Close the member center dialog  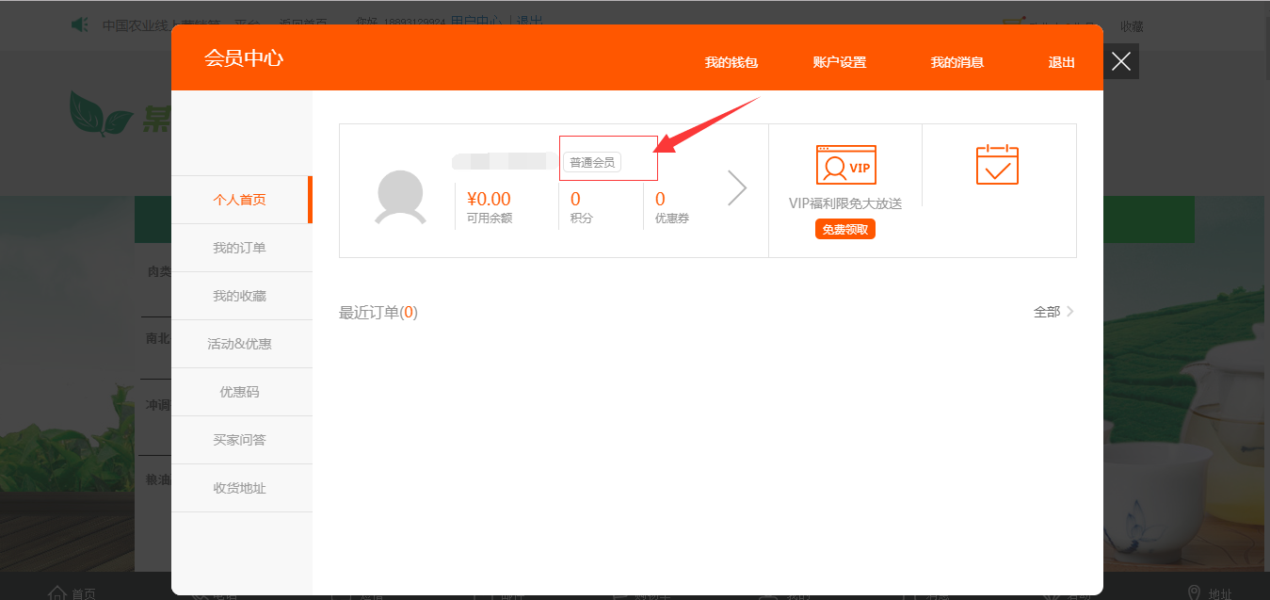(1120, 61)
